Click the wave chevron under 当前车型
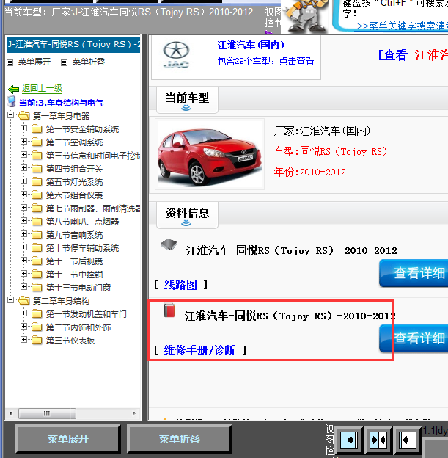This screenshot has width=448, height=458. click(186, 108)
